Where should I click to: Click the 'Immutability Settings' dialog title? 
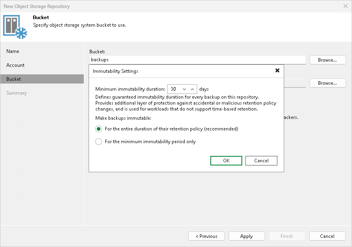click(x=115, y=71)
